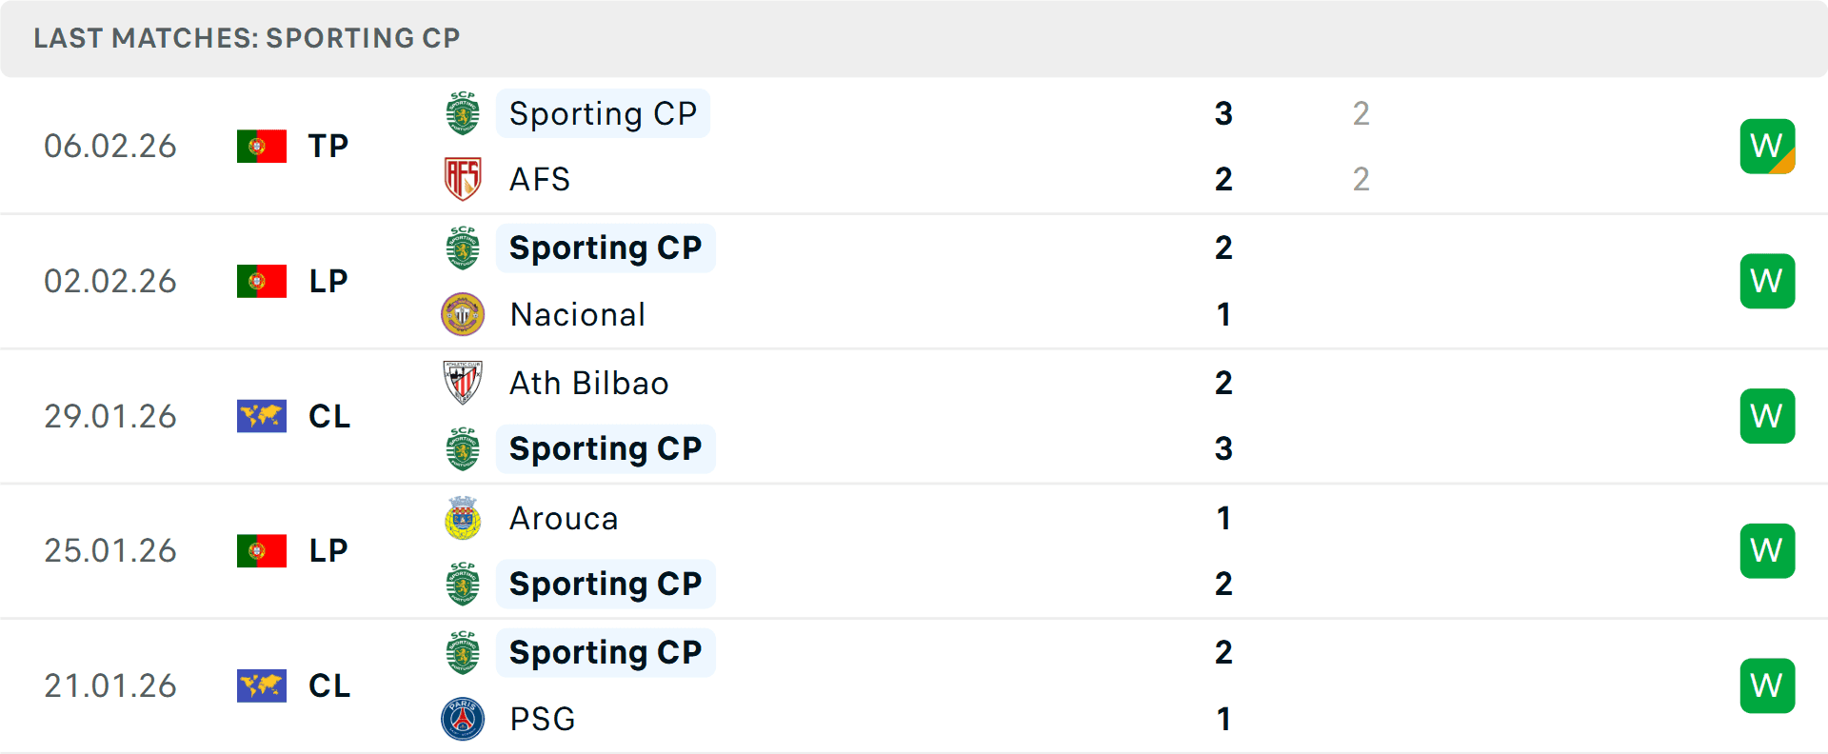Viewport: 1828px width, 754px height.
Task: Click the CL label for the 21.01.26 match
Action: (x=329, y=685)
